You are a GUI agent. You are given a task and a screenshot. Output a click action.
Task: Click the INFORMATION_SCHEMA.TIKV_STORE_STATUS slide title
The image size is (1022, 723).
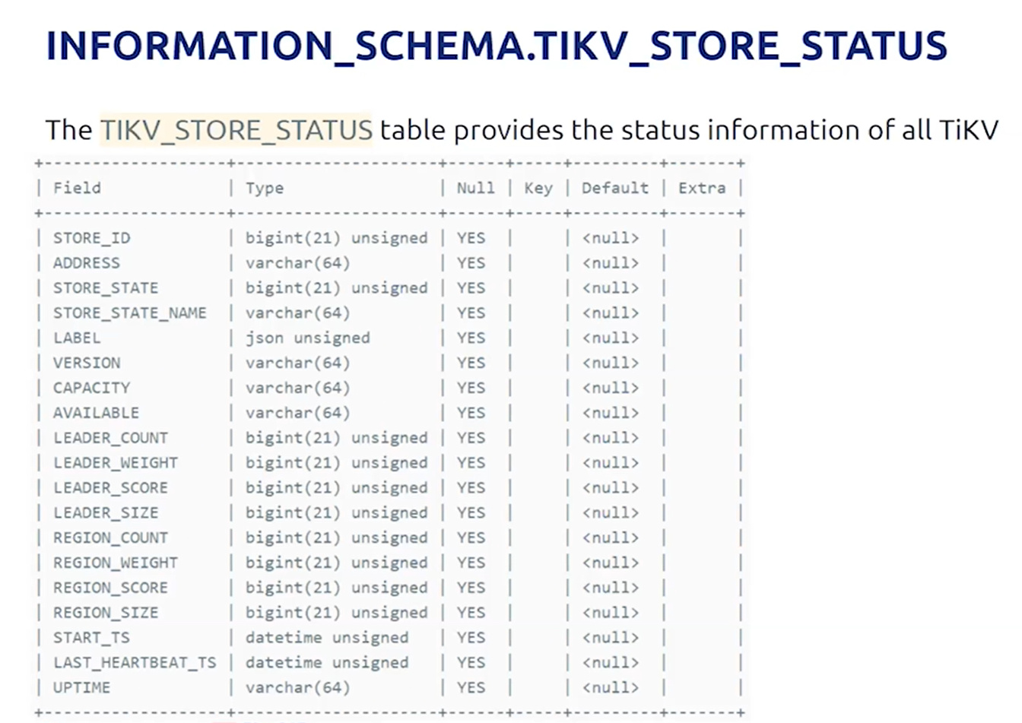(497, 46)
